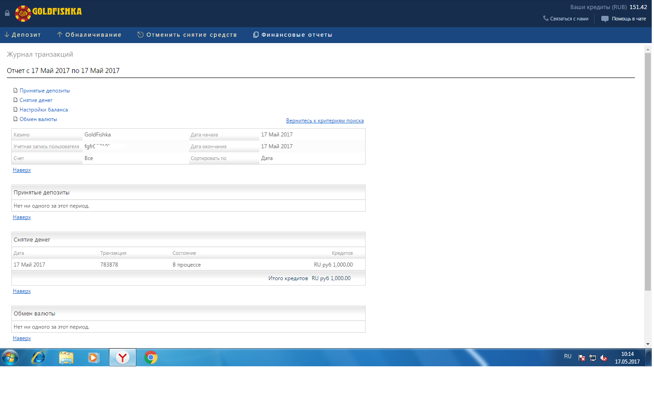Click document icon beside Снятие денег link

(15, 100)
